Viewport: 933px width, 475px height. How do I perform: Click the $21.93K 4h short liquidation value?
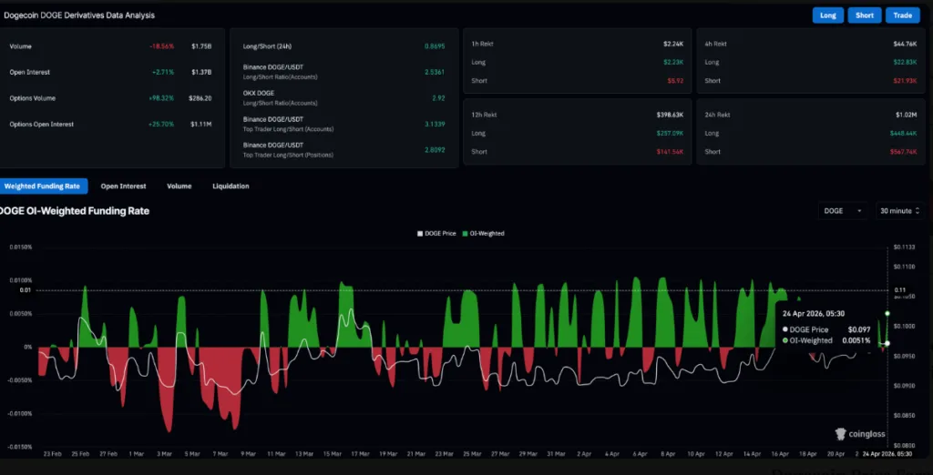(905, 81)
